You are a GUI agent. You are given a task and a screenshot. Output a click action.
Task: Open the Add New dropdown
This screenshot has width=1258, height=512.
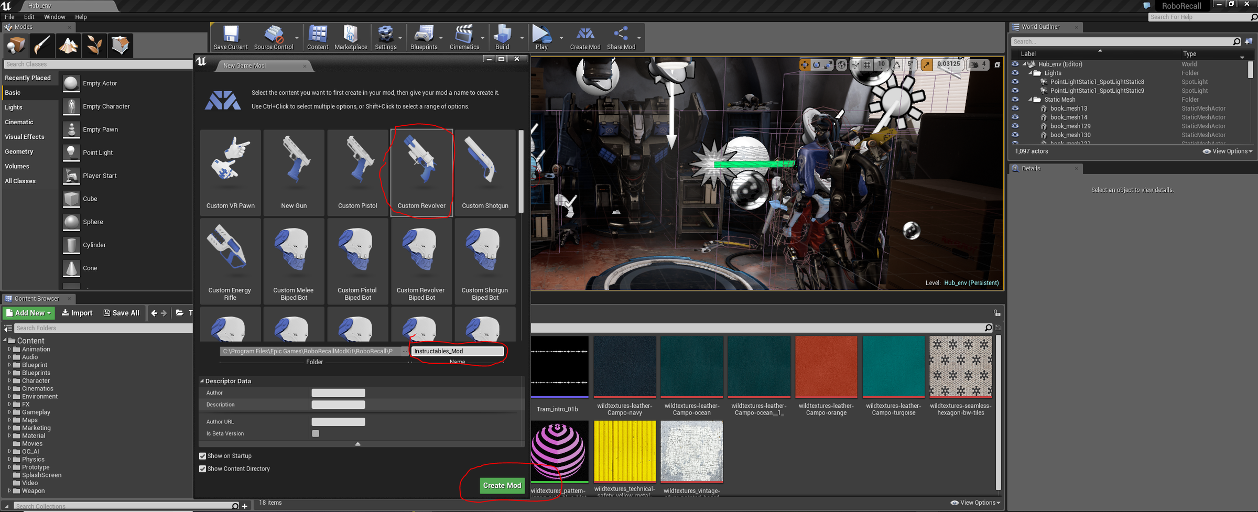pyautogui.click(x=29, y=313)
